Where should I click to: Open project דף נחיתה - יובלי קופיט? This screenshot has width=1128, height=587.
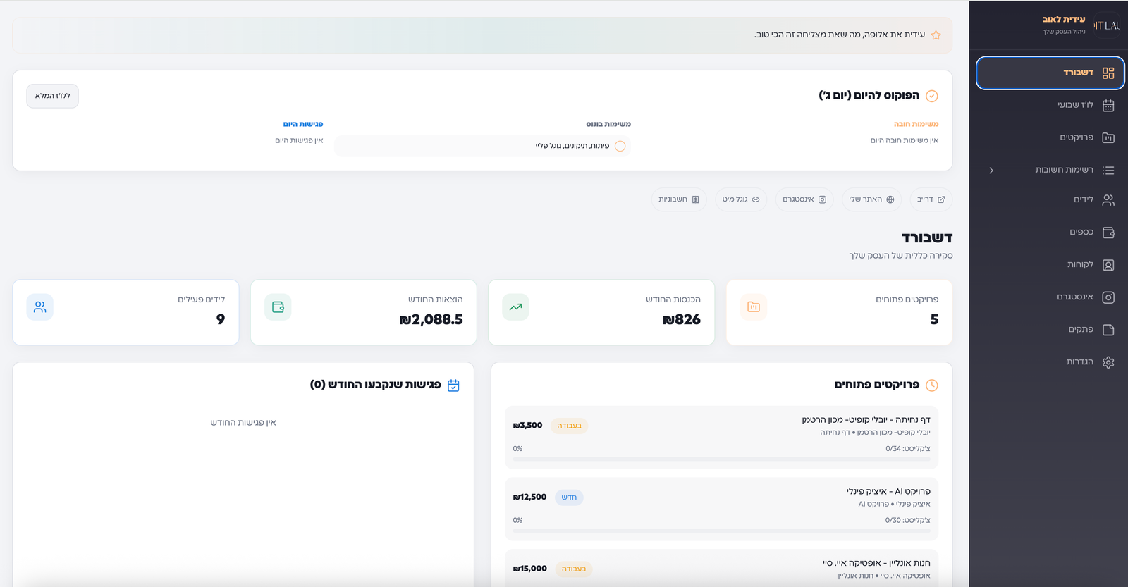[722, 438]
